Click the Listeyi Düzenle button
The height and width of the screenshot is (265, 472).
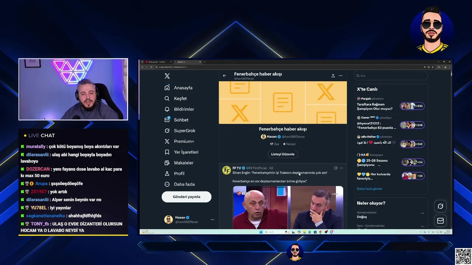[x=283, y=154]
